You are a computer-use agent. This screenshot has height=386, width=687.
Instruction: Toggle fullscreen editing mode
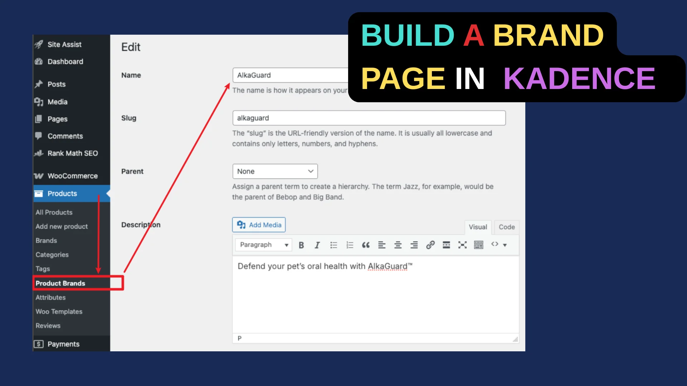pyautogui.click(x=462, y=245)
